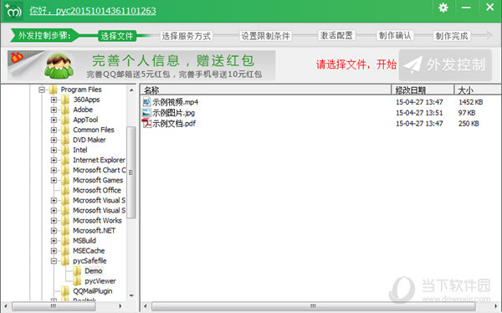Click the user group avatar icon in banner
The image size is (502, 313).
click(x=59, y=66)
